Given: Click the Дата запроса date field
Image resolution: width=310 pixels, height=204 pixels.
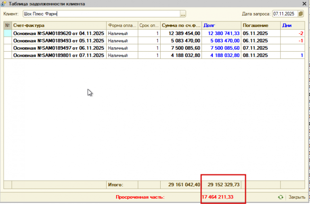Looking at the screenshot, I should tap(285, 14).
